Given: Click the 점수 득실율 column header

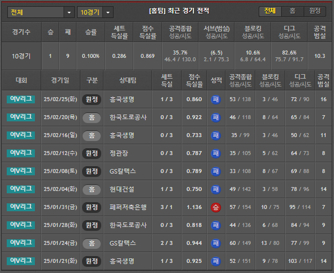Looking at the screenshot, I should pos(194,80).
